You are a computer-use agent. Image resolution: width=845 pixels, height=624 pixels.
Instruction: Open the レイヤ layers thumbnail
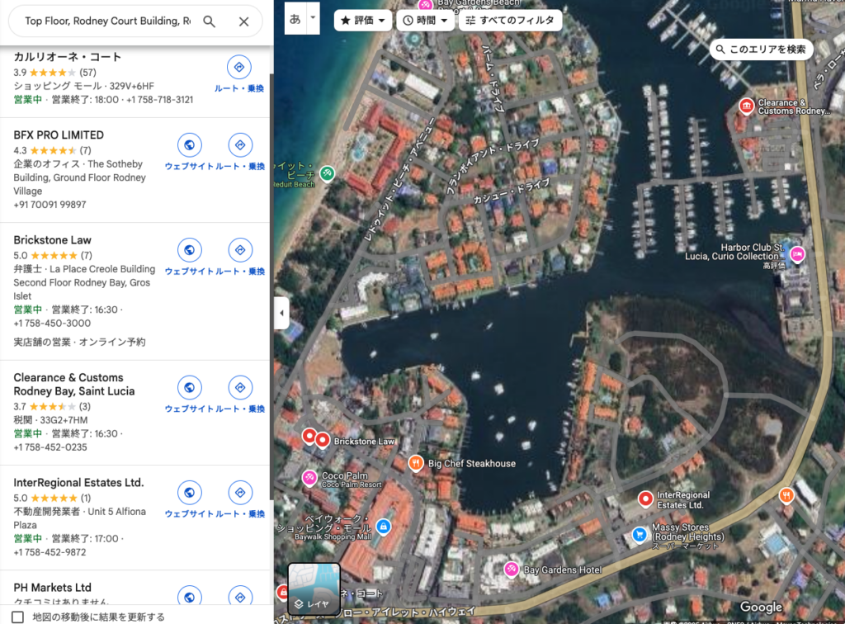coord(314,589)
